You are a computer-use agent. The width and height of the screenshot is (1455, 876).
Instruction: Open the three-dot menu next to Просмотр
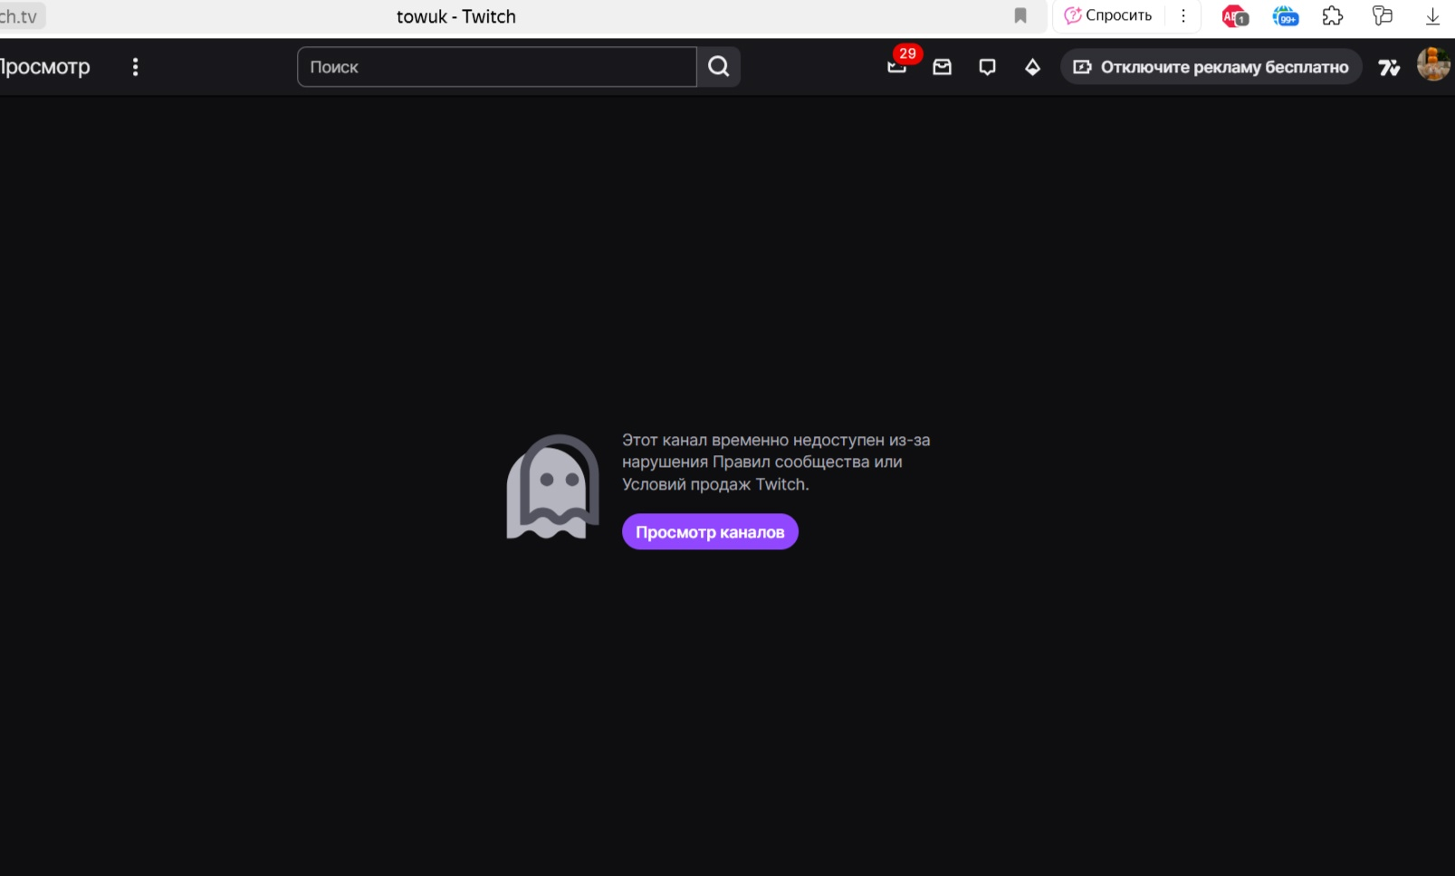[x=135, y=67]
